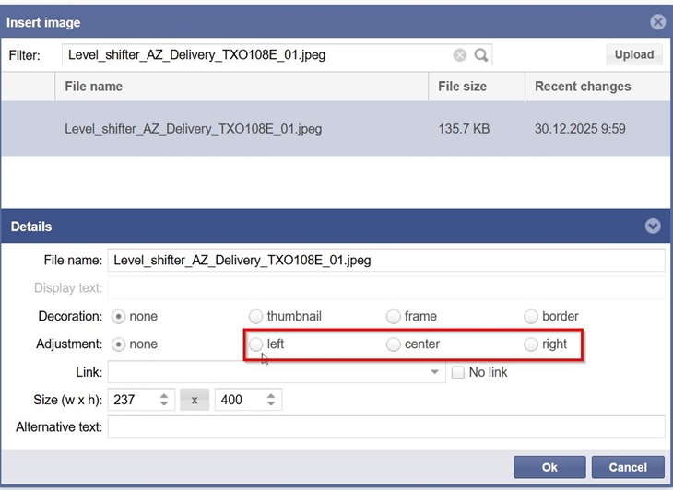The width and height of the screenshot is (673, 490).
Task: Set adjustment to center
Action: tap(394, 344)
